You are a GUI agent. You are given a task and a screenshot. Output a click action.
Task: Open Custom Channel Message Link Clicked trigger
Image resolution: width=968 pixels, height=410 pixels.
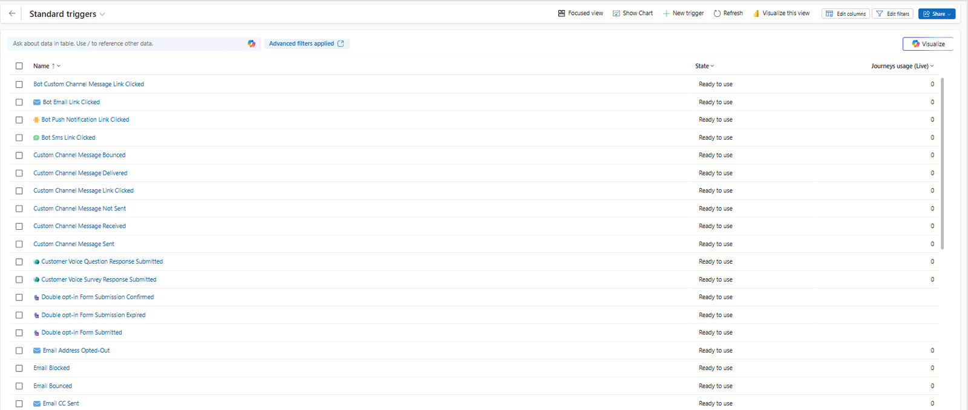[x=83, y=190]
